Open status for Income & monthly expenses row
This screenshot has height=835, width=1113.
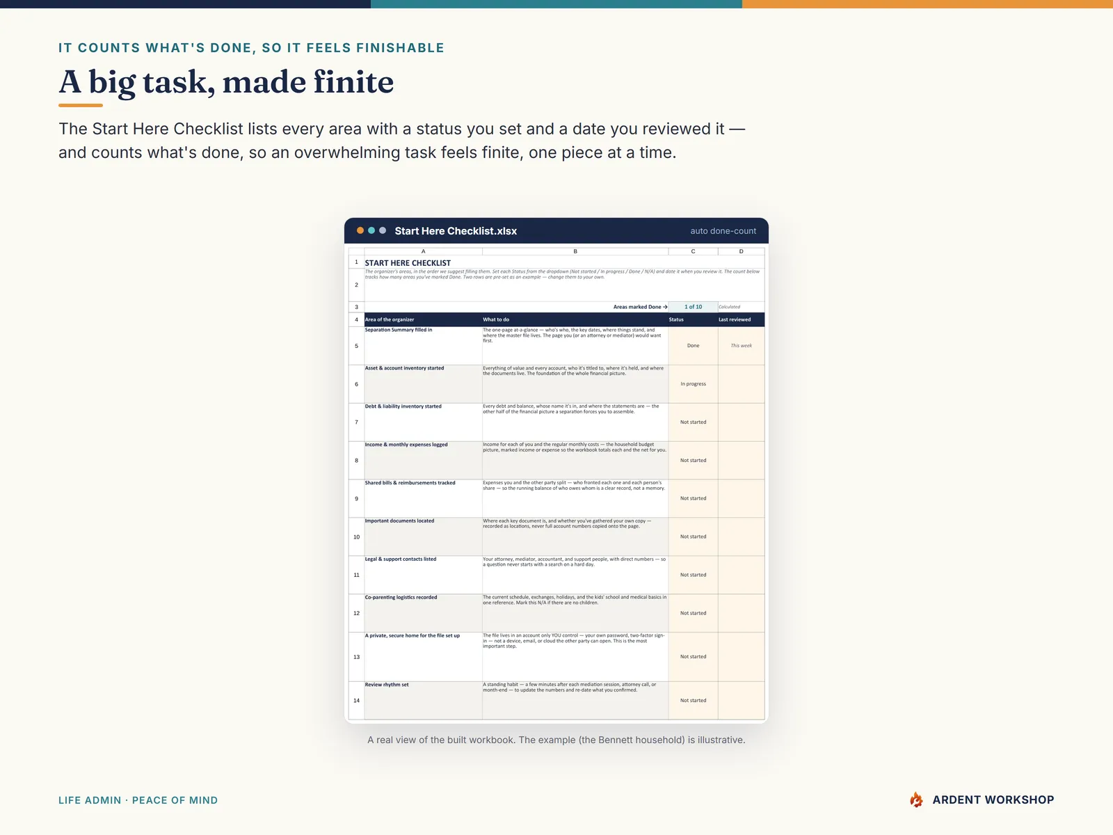tap(693, 461)
